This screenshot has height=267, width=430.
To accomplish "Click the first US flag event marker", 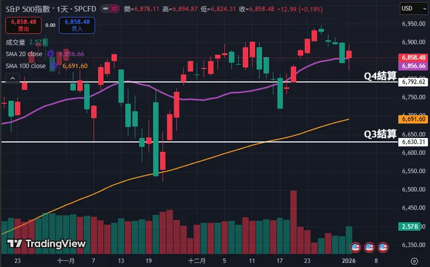I will [356, 247].
